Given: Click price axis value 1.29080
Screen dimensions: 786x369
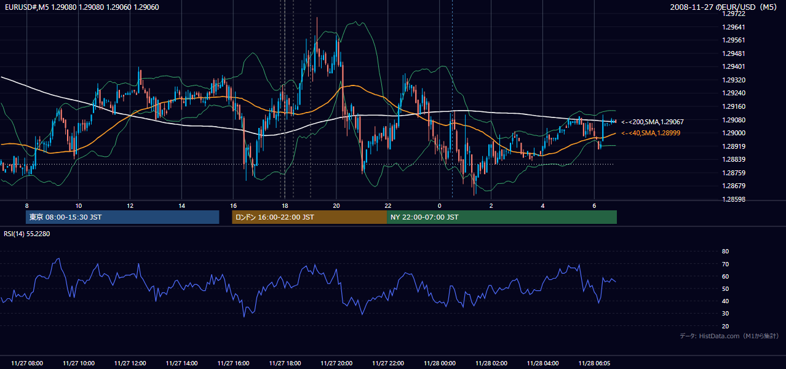Looking at the screenshot, I should (733, 120).
